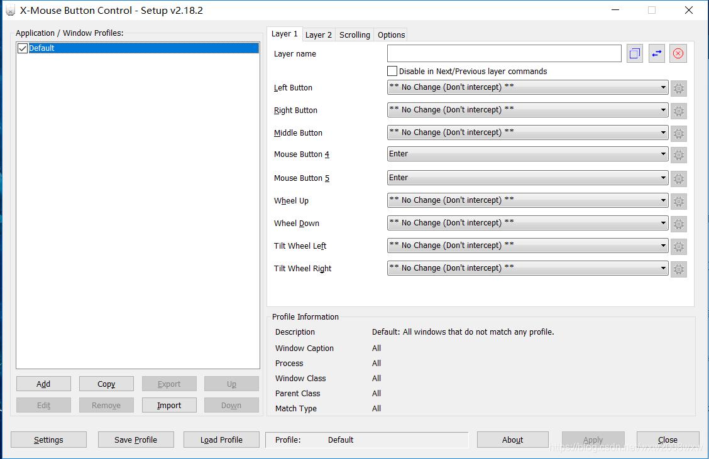Click the greyed-out Remove button
This screenshot has height=459, width=709.
coord(106,405)
